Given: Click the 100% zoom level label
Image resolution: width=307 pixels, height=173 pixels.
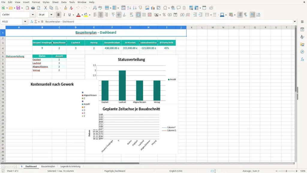Looking at the screenshot, I should [x=303, y=171].
